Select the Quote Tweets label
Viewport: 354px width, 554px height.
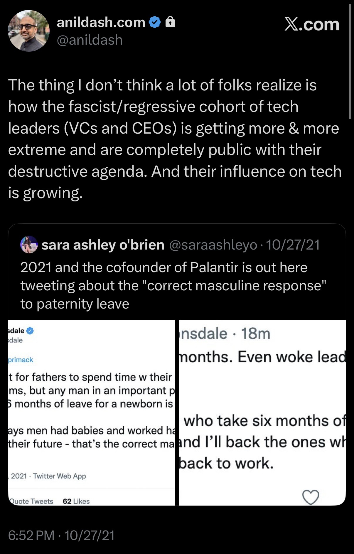point(31,501)
